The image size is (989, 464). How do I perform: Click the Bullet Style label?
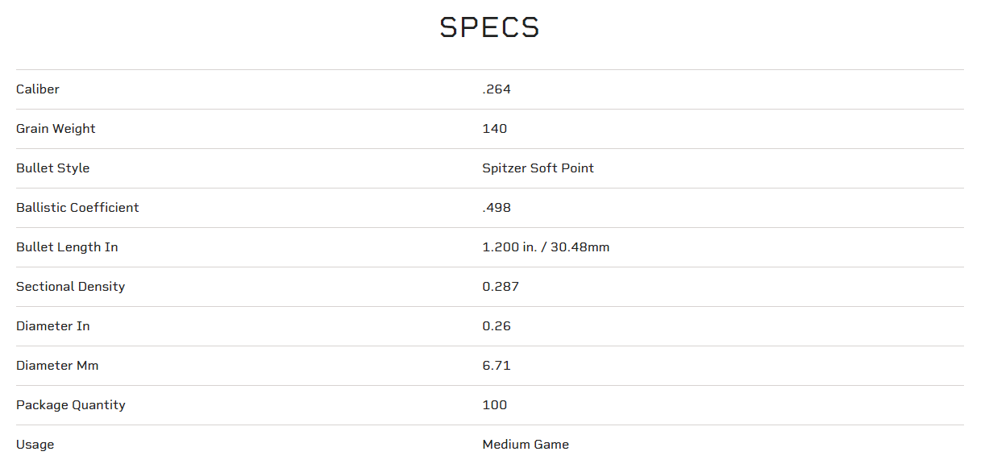53,168
